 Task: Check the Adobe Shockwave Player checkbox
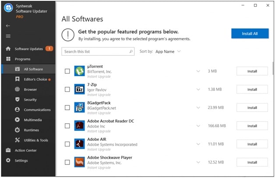pyautogui.click(x=67, y=162)
